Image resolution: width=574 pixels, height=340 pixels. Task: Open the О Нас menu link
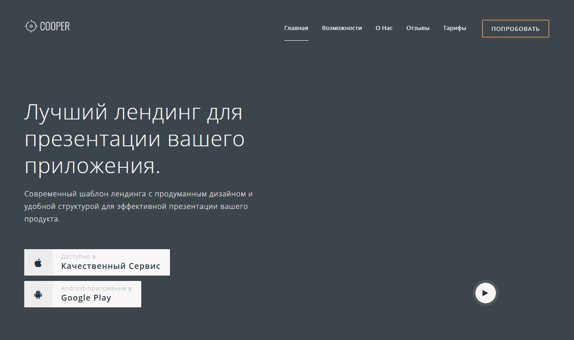384,28
